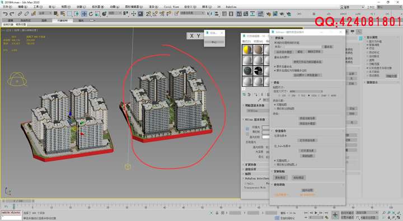Toggle 以灰色显示冻结对象 checkbox

[368, 68]
